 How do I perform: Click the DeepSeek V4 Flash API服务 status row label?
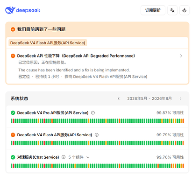click(55, 135)
